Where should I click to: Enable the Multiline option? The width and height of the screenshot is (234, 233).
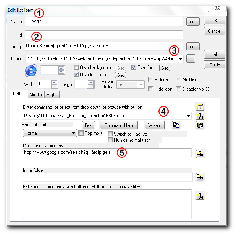tap(178, 80)
